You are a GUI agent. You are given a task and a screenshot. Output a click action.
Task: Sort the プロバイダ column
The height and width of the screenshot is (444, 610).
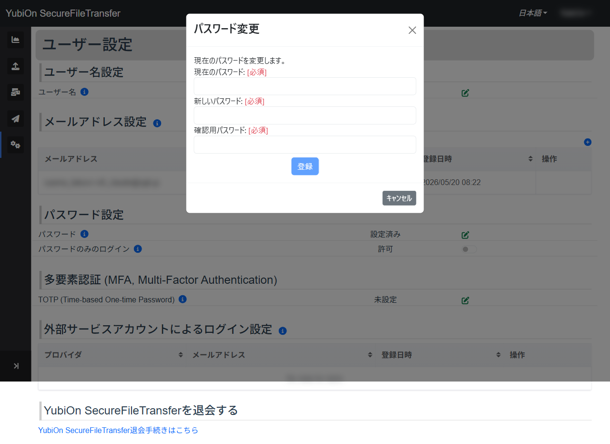click(181, 355)
